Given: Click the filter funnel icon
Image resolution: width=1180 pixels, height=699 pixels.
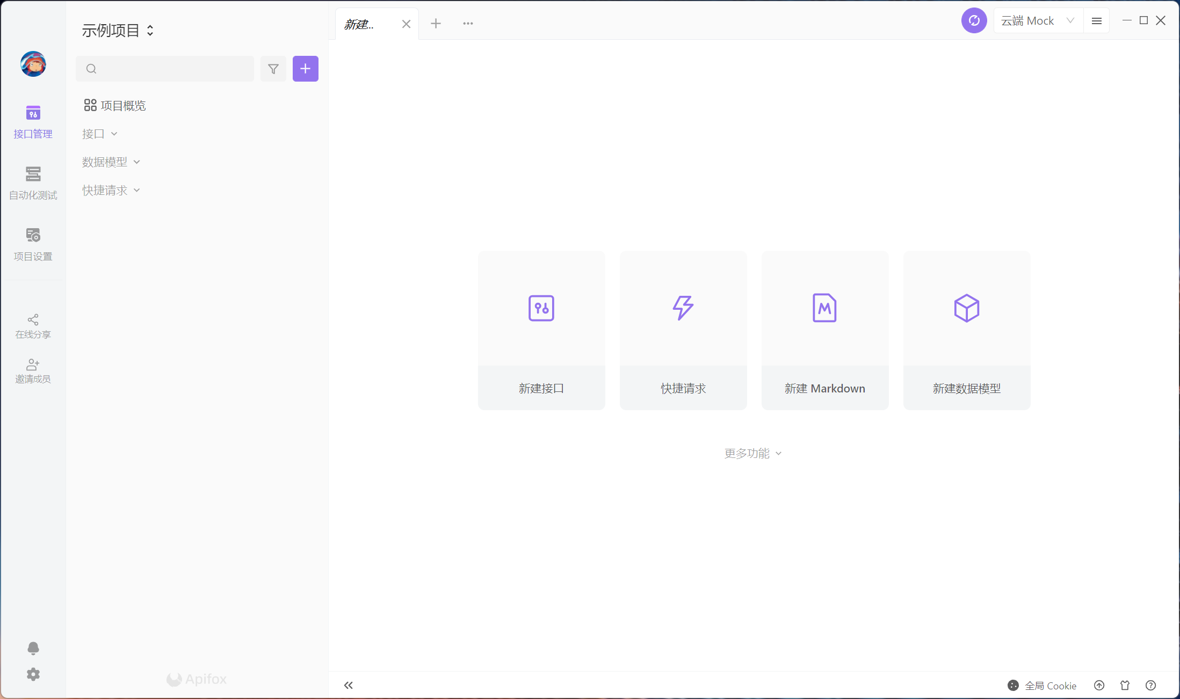Looking at the screenshot, I should tap(273, 69).
